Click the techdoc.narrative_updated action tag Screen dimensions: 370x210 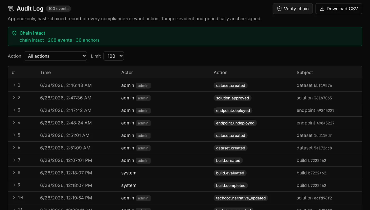coord(241,198)
